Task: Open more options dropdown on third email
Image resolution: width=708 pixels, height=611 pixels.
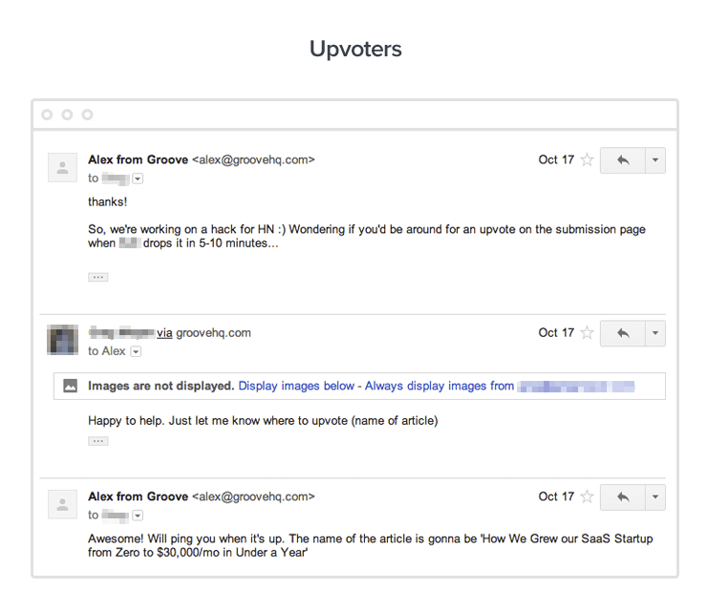Action: tap(655, 497)
